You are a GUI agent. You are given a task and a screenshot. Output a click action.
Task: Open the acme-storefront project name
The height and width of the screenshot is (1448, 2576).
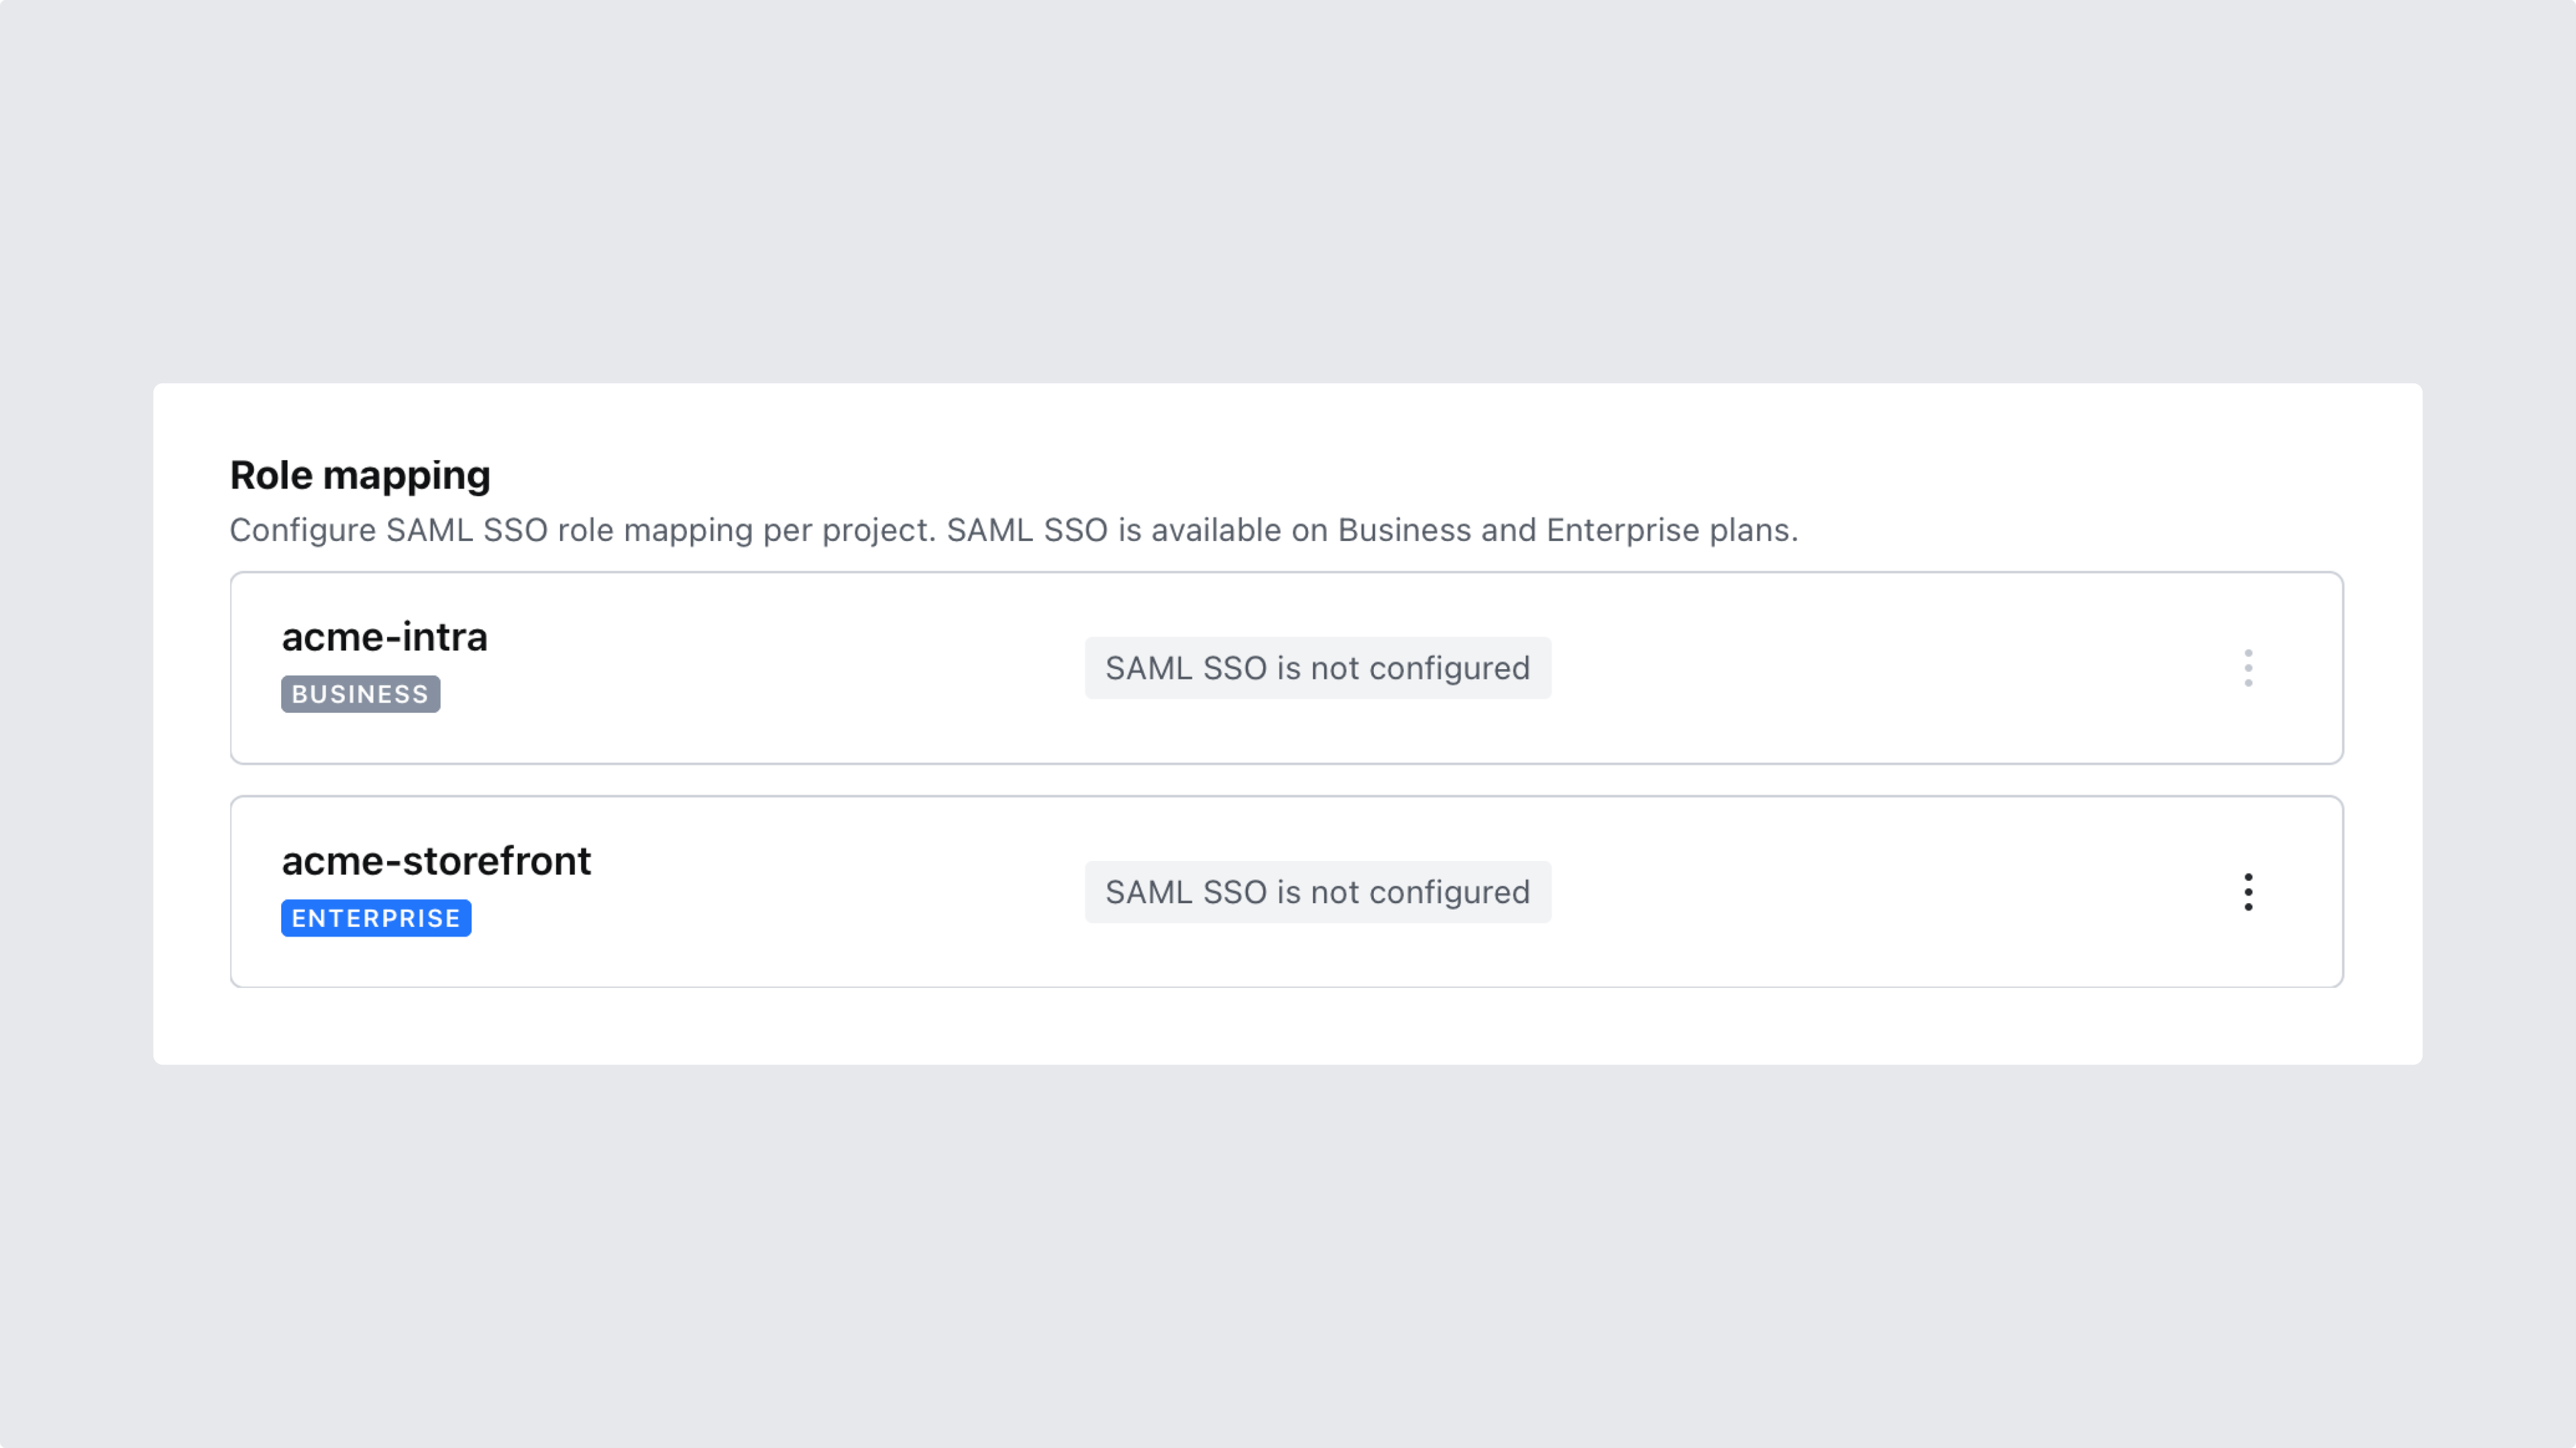[x=436, y=861]
